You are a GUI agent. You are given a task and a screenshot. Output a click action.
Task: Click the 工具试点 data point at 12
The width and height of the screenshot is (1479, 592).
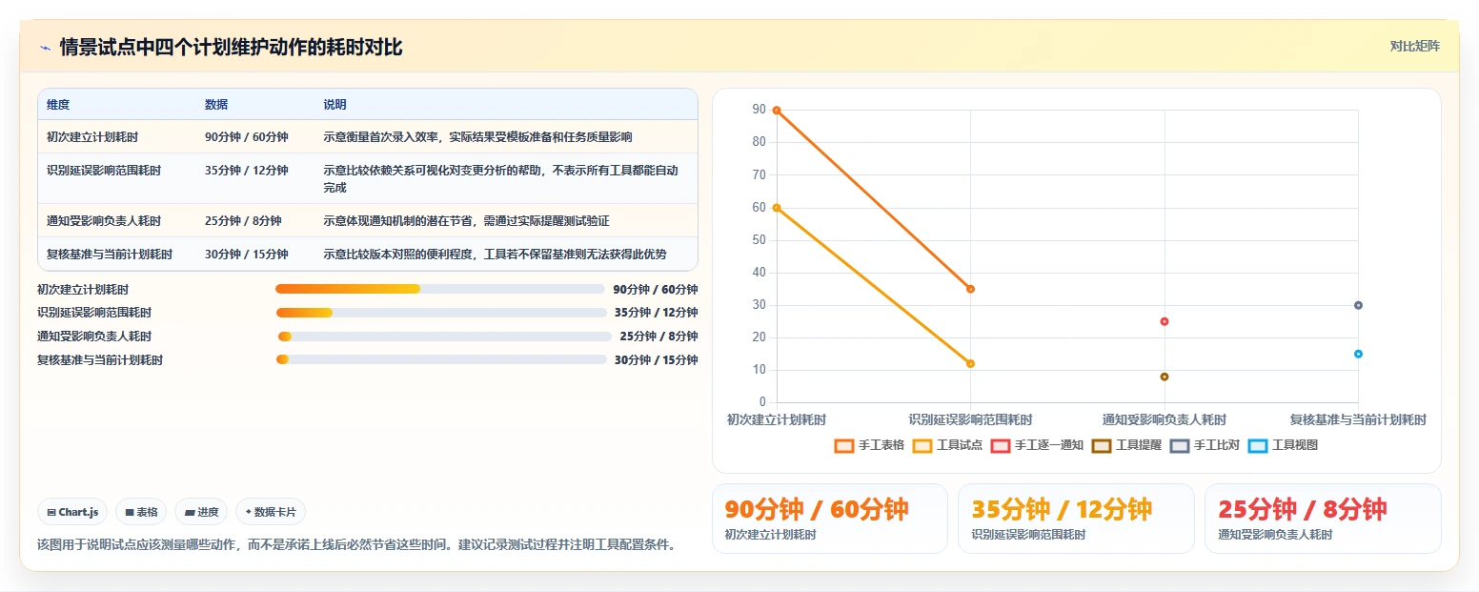tap(970, 363)
